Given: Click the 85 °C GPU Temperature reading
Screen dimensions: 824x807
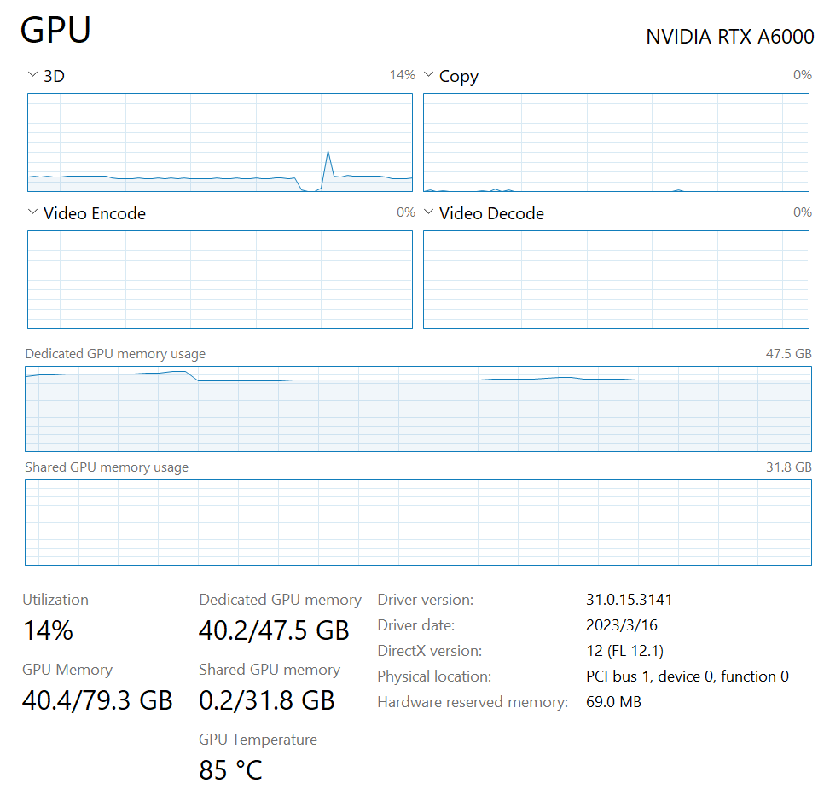Looking at the screenshot, I should 230,770.
